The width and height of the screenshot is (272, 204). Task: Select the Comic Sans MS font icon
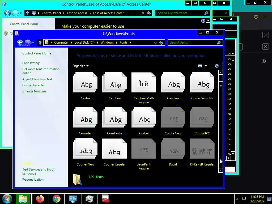202,82
